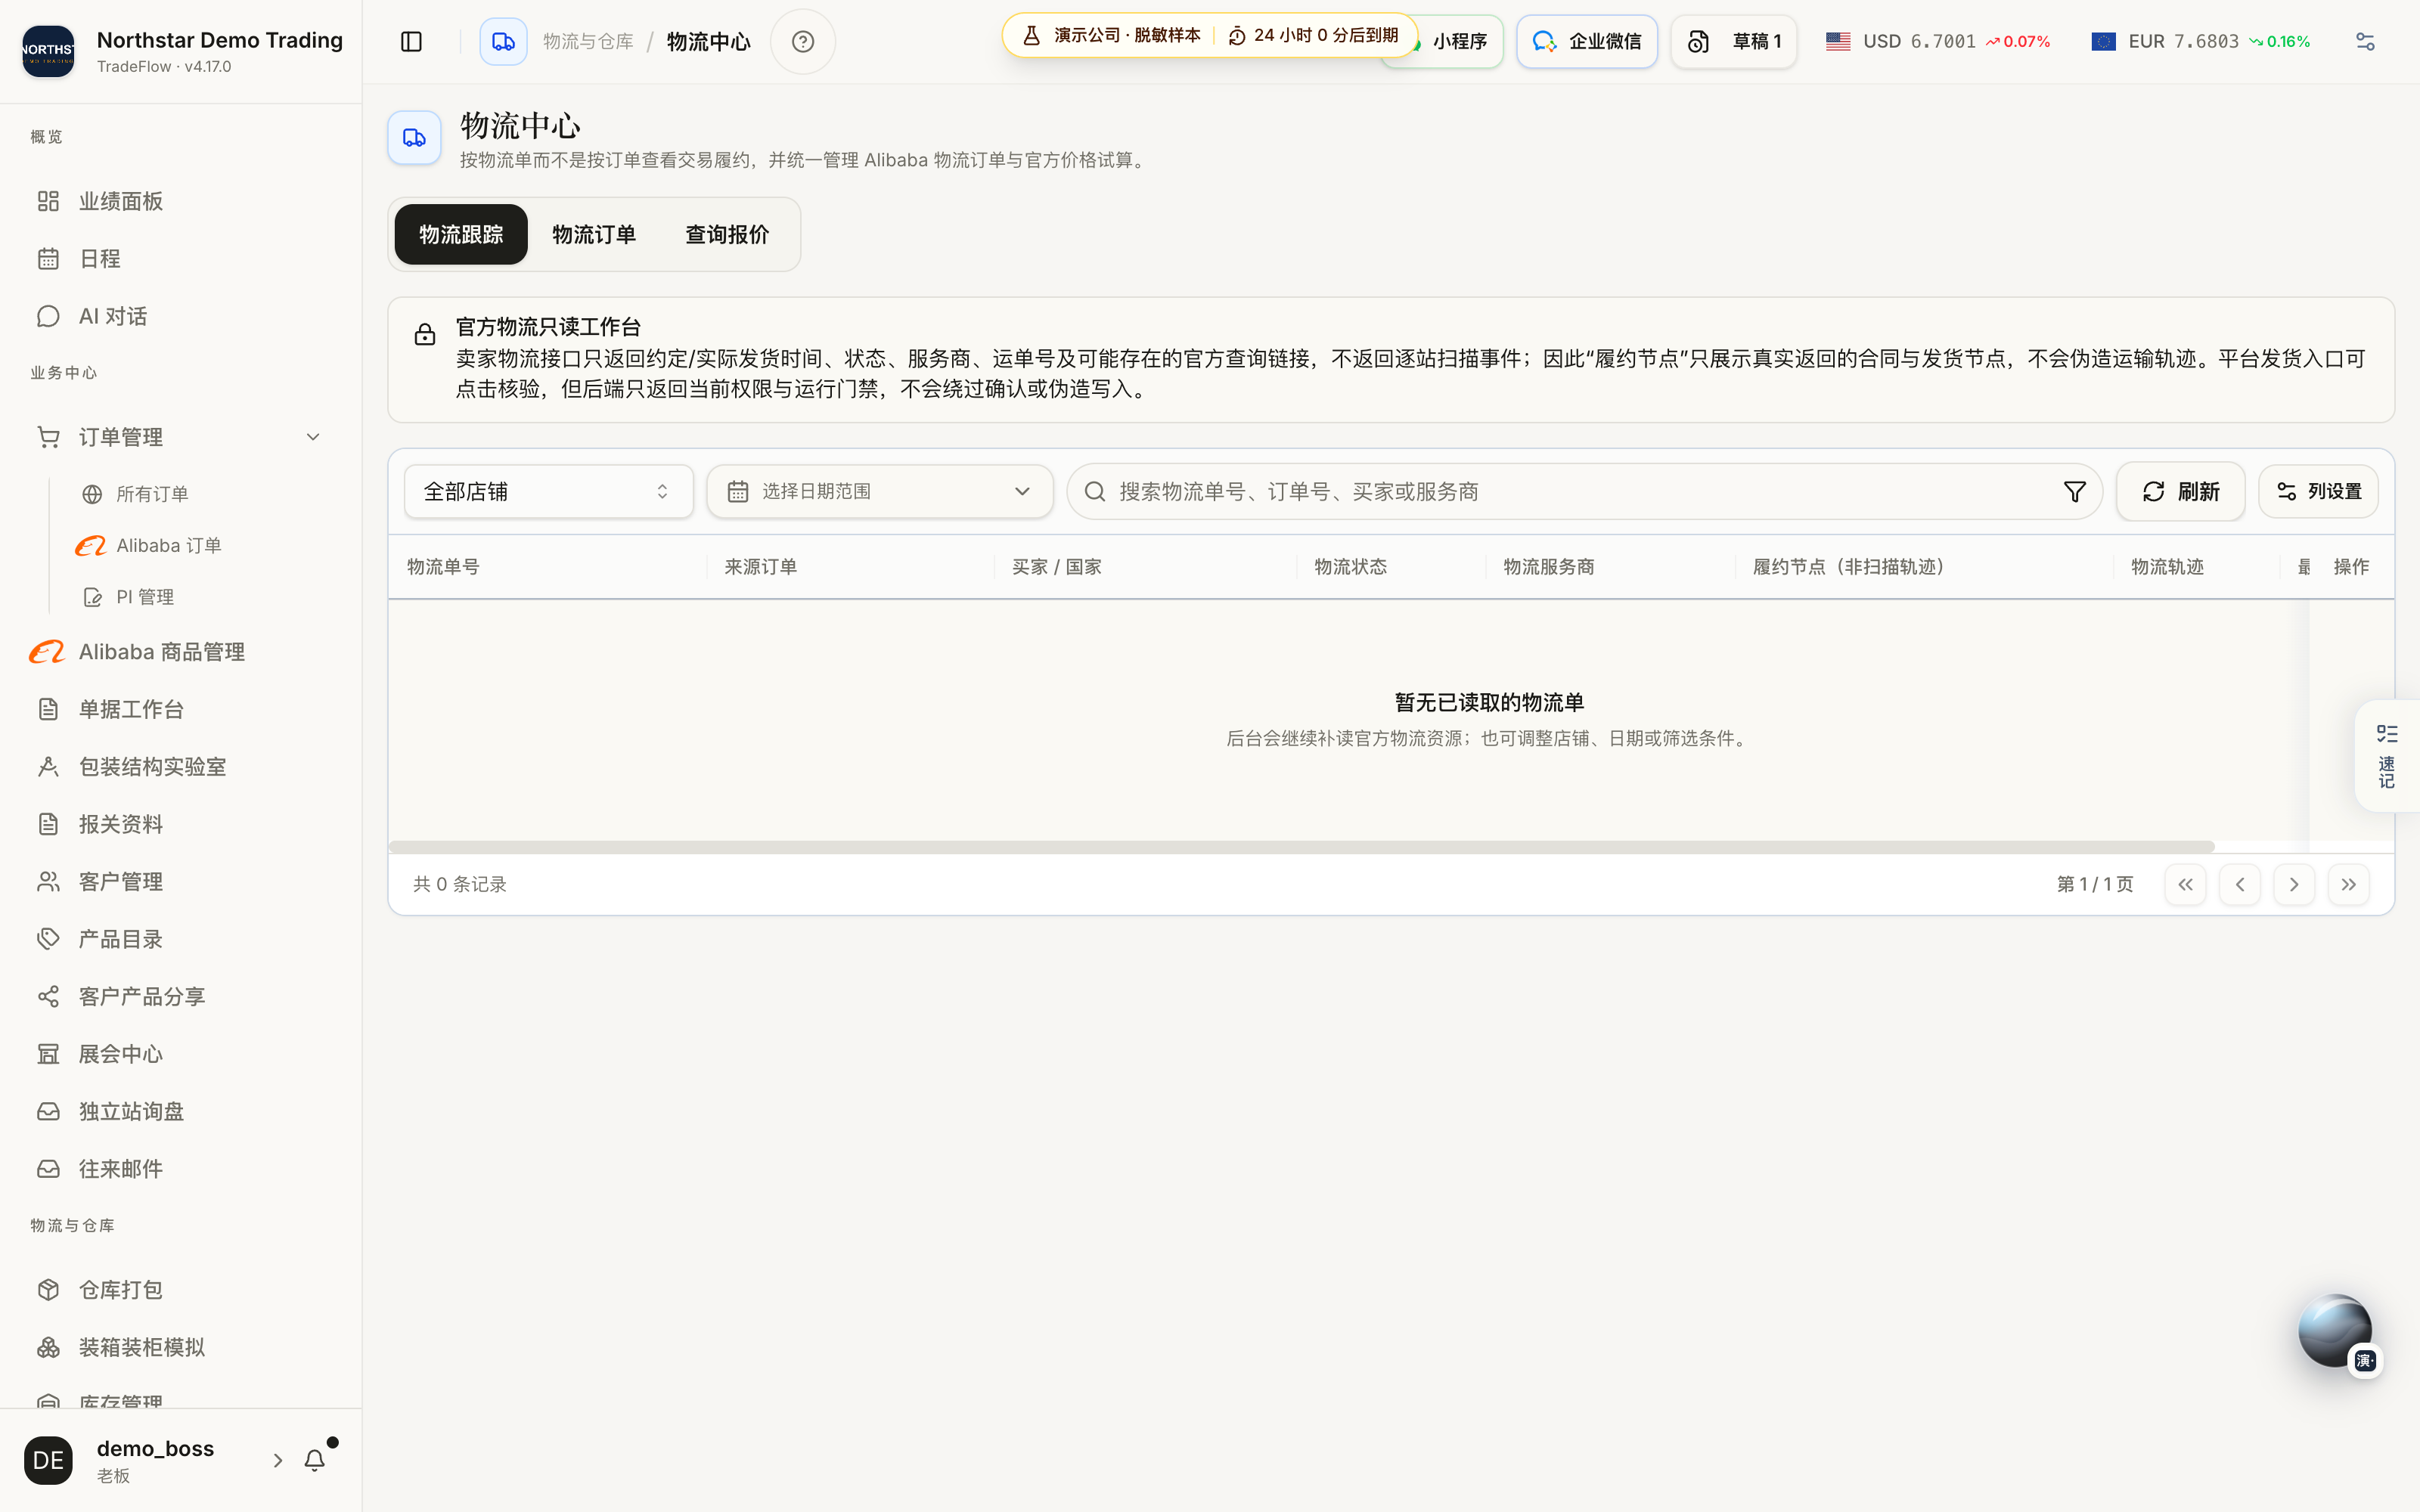Collapse the 订单管理 menu group
The height and width of the screenshot is (1512, 2420).
click(181, 437)
